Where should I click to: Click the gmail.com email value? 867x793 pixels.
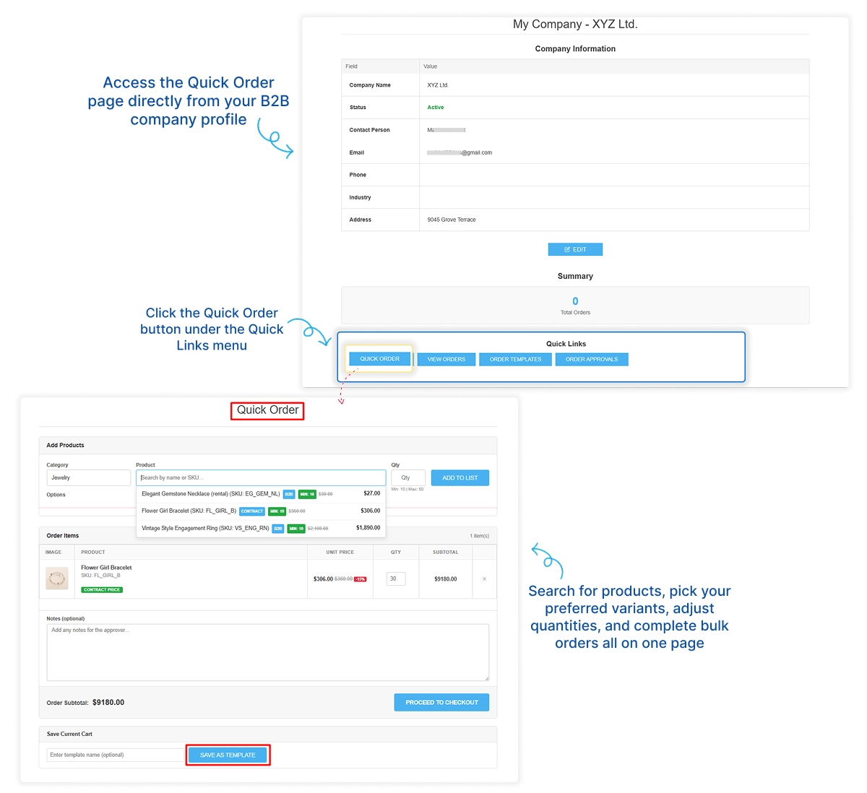[460, 152]
